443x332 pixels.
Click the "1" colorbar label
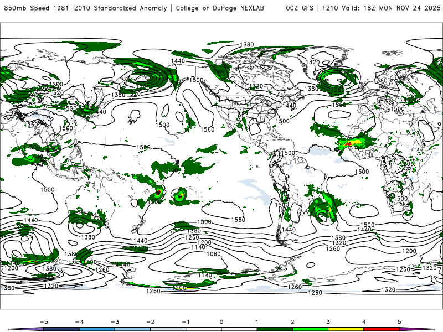(x=257, y=322)
